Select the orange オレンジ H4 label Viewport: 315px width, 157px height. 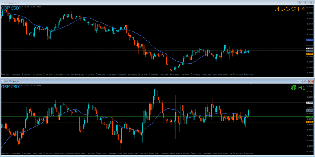[289, 9]
